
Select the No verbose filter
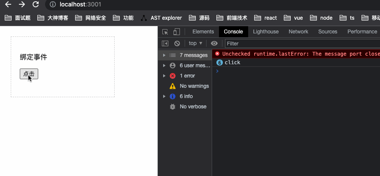click(x=193, y=107)
